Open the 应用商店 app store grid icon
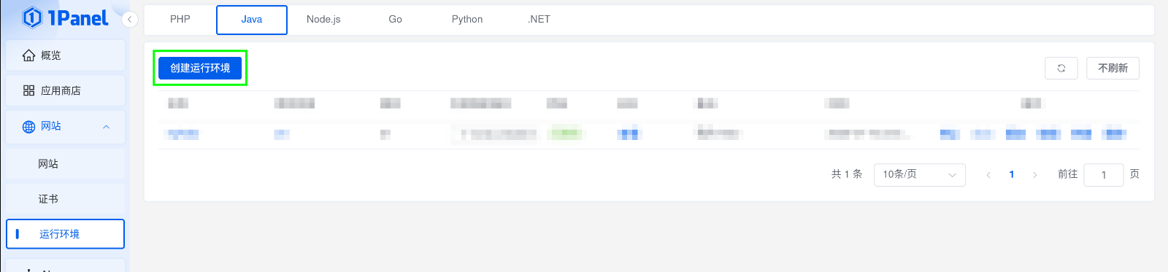The width and height of the screenshot is (1168, 272). pos(28,90)
